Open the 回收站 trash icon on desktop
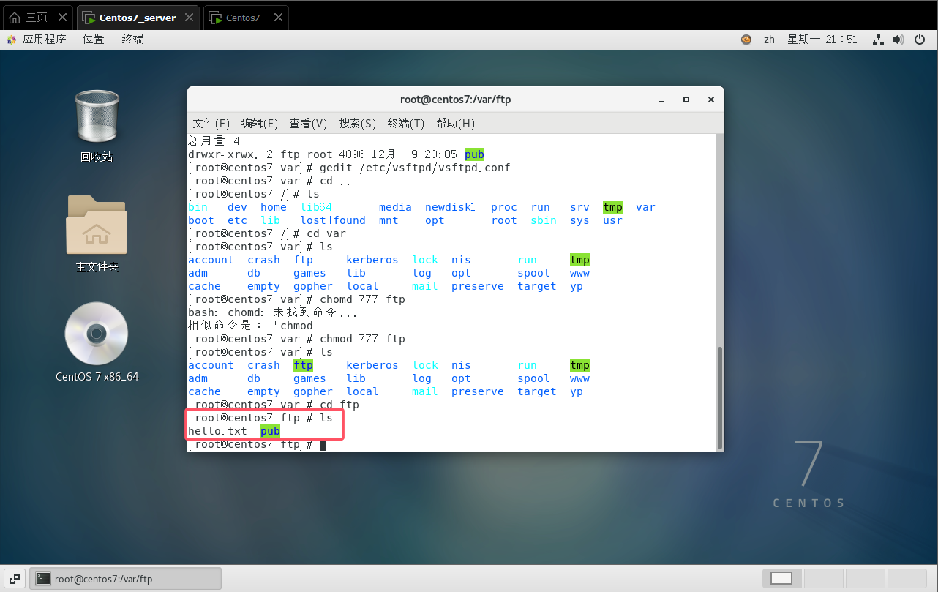This screenshot has height=592, width=938. pyautogui.click(x=97, y=117)
